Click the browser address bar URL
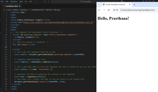Viewport: 158px width, 92px height. click(137, 10)
